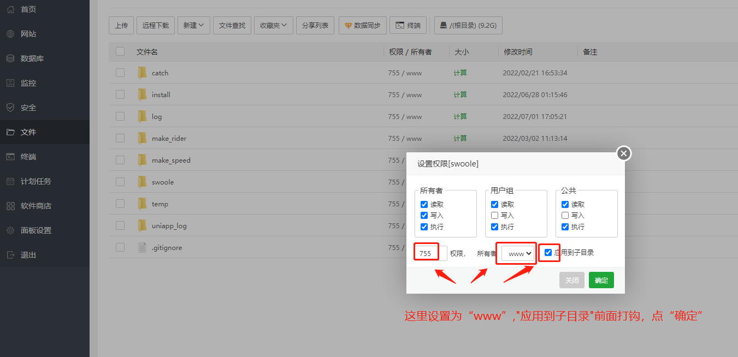Toggle 公共 读取 read checkbox
This screenshot has width=738, height=357.
(x=565, y=204)
